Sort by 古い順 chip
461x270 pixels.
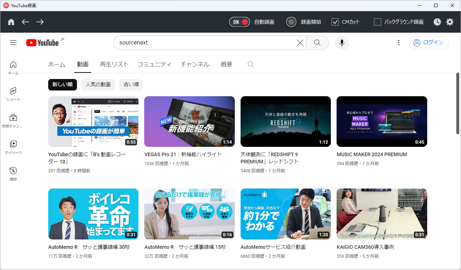(131, 85)
